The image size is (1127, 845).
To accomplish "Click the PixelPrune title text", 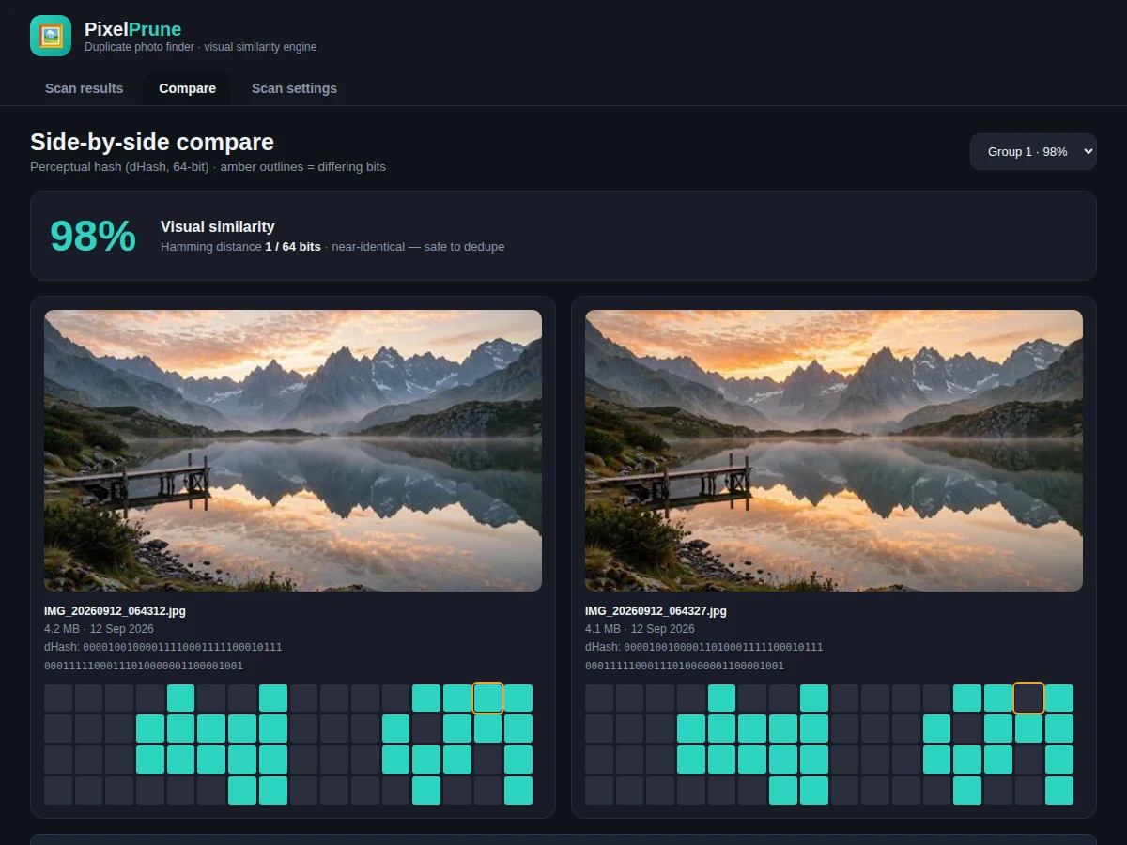I will tap(132, 29).
